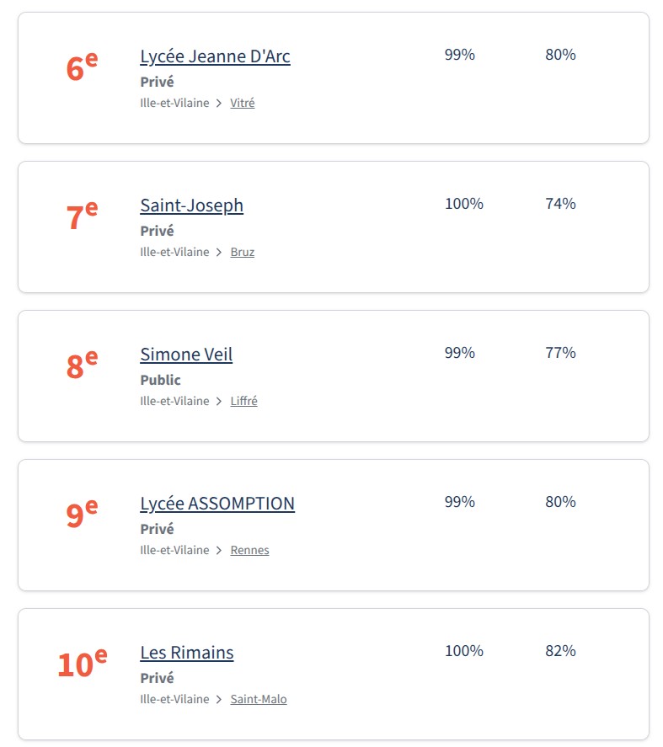
Task: Click the chevron icon before Rennes
Action: pyautogui.click(x=219, y=550)
